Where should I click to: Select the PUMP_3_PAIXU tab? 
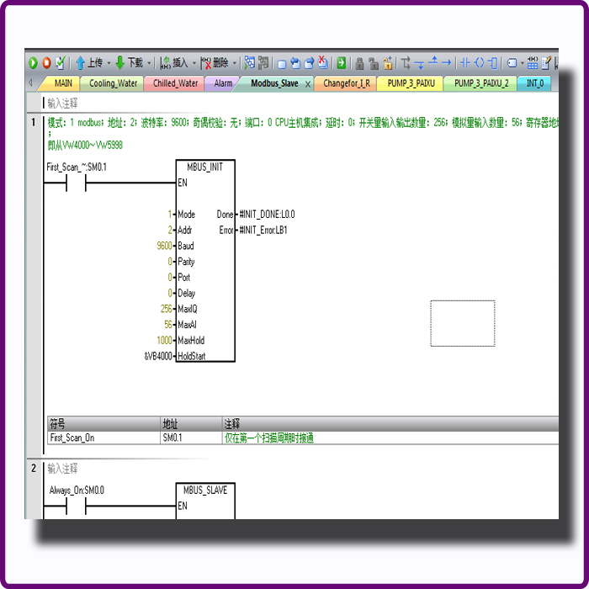click(411, 83)
